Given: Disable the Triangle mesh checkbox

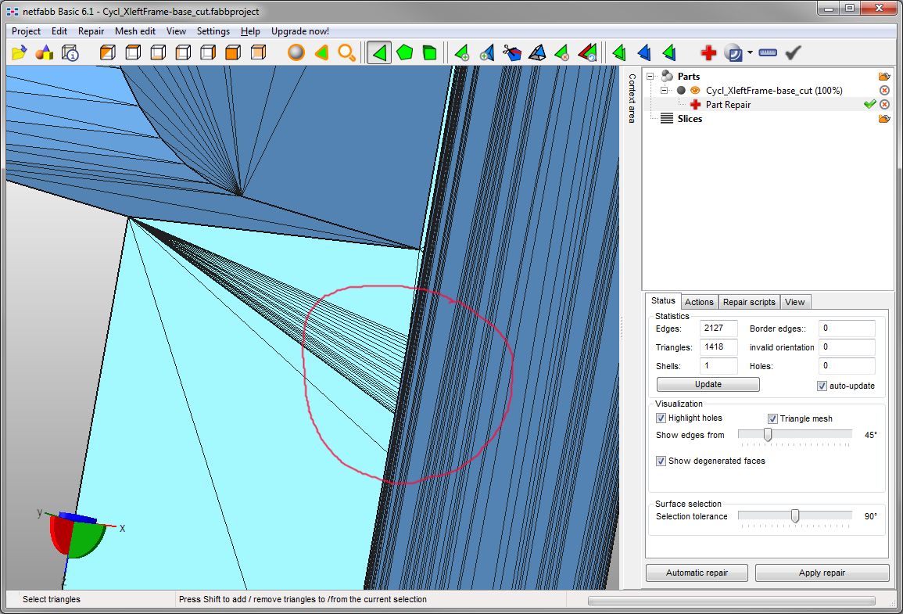Looking at the screenshot, I should [x=772, y=418].
